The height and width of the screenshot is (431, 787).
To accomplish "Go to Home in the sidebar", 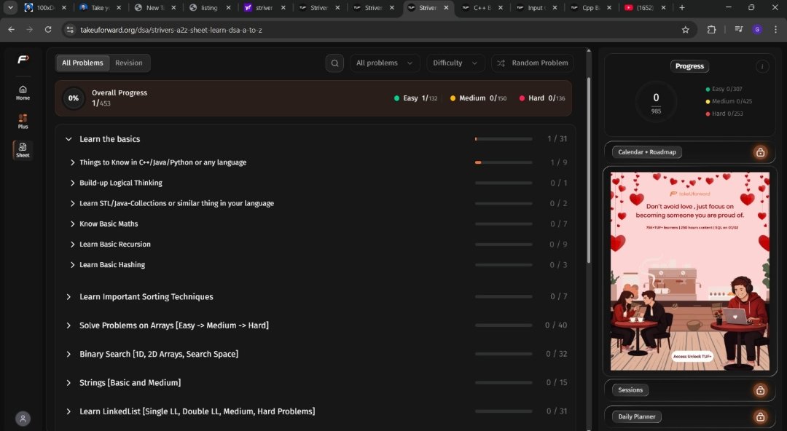I will click(23, 92).
